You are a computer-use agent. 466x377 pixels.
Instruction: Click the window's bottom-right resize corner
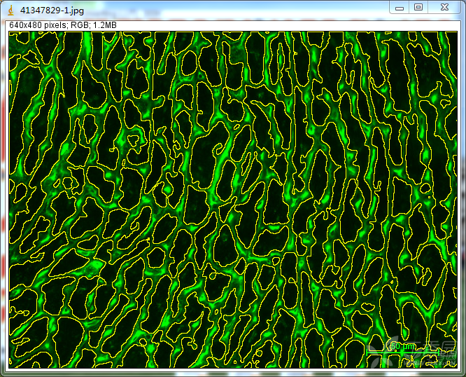pos(463,374)
